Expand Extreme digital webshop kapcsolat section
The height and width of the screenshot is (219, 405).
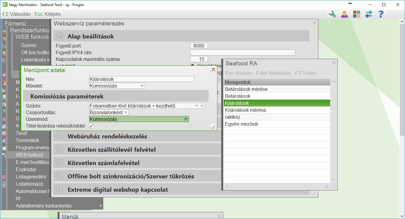tap(59, 190)
